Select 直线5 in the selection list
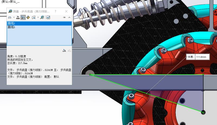 click(x=39, y=27)
